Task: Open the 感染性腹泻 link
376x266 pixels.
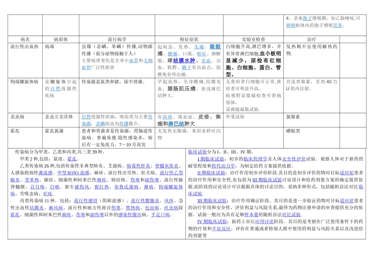Action: point(130,215)
